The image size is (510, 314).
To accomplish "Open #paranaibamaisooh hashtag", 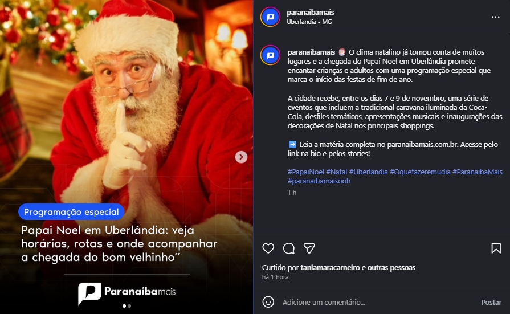I will [319, 181].
